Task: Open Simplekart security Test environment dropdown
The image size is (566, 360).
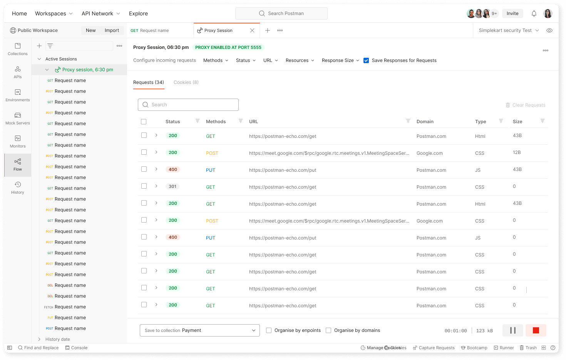Action: tap(509, 30)
